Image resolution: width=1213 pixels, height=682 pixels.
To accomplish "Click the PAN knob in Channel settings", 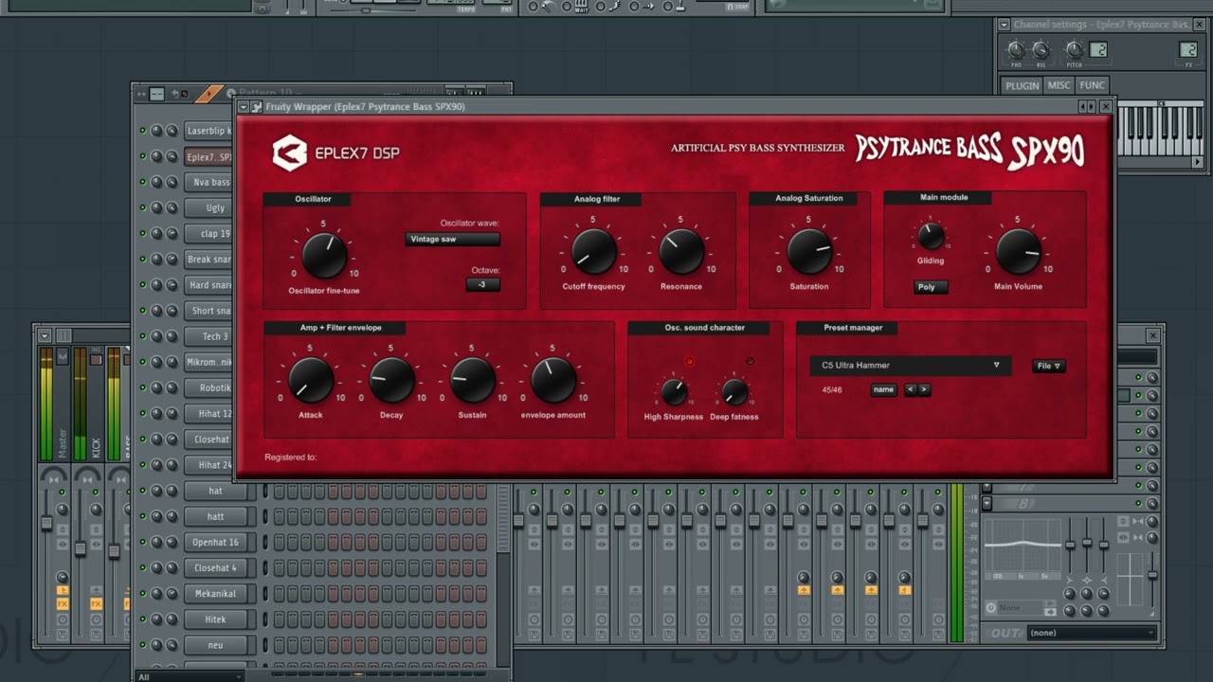I will tap(1016, 50).
